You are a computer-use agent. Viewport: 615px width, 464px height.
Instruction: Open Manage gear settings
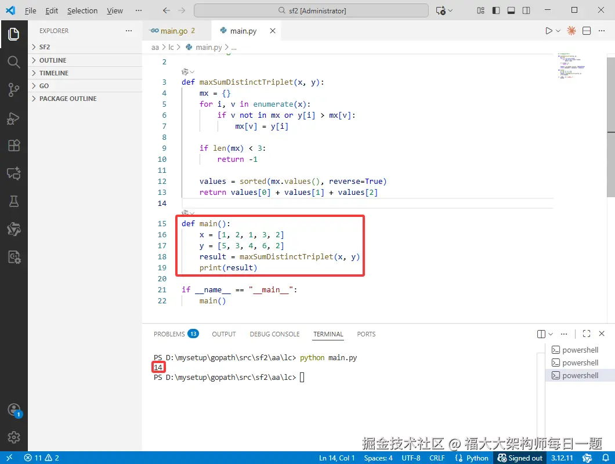point(14,437)
